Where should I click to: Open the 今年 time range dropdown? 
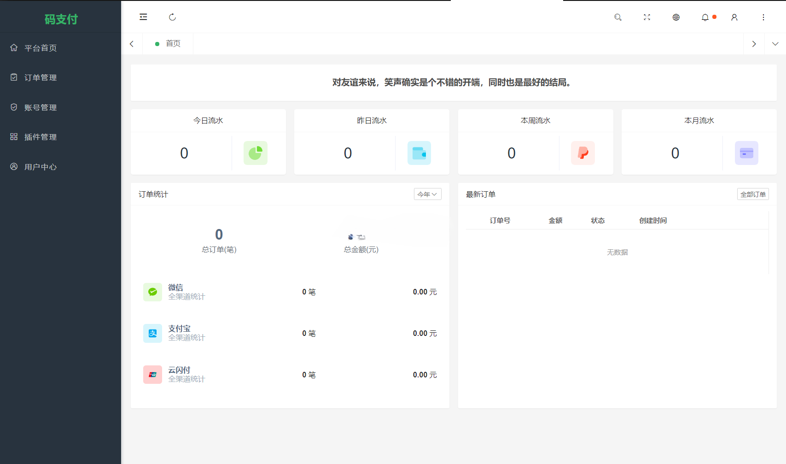[427, 194]
